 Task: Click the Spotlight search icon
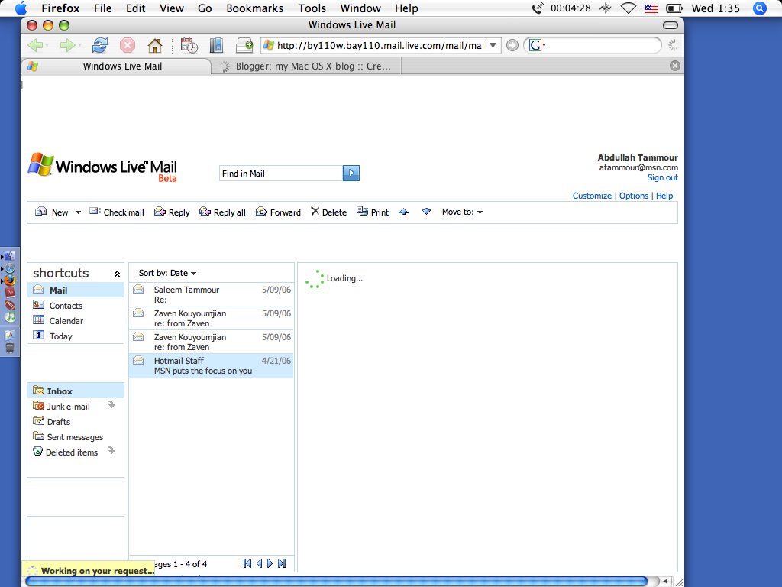(760, 8)
